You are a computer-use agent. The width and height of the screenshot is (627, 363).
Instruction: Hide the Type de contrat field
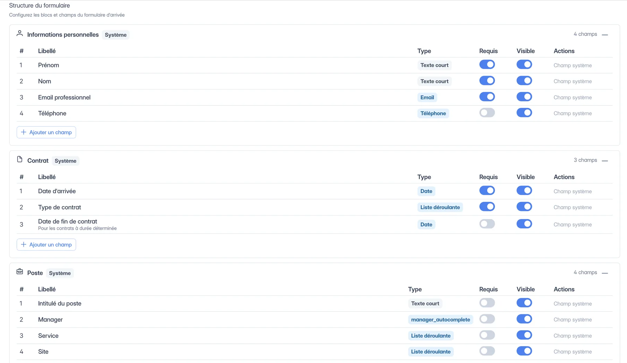pyautogui.click(x=524, y=207)
